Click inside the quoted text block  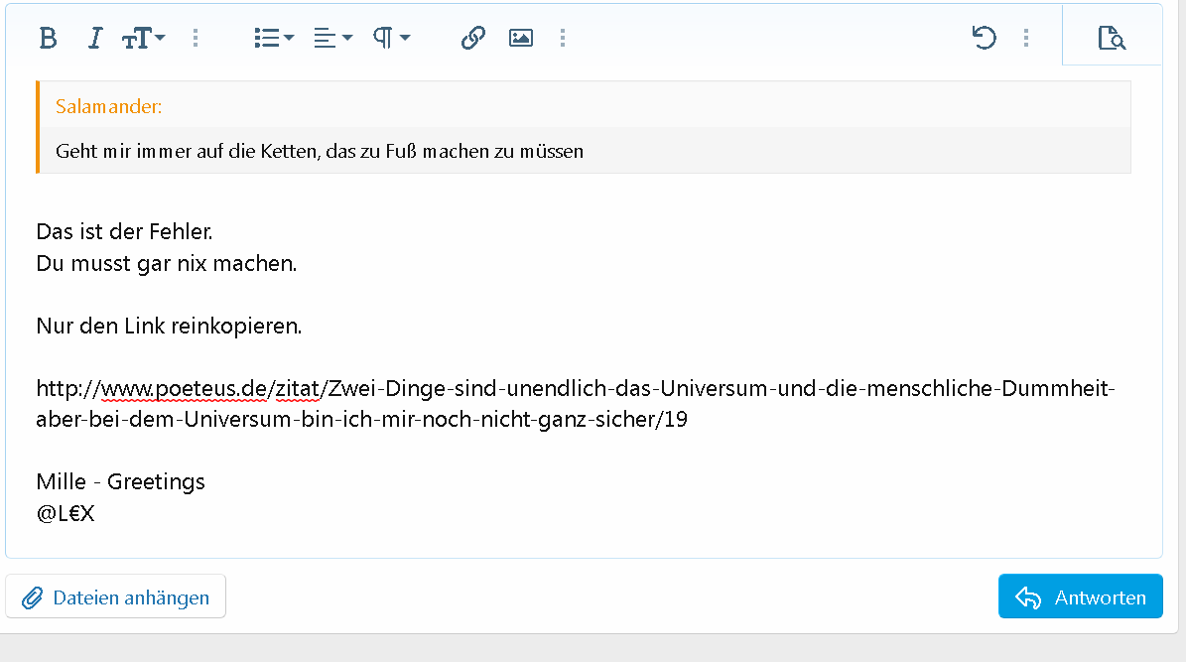coord(319,151)
